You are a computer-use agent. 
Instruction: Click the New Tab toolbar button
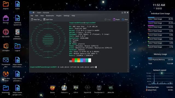(35, 20)
